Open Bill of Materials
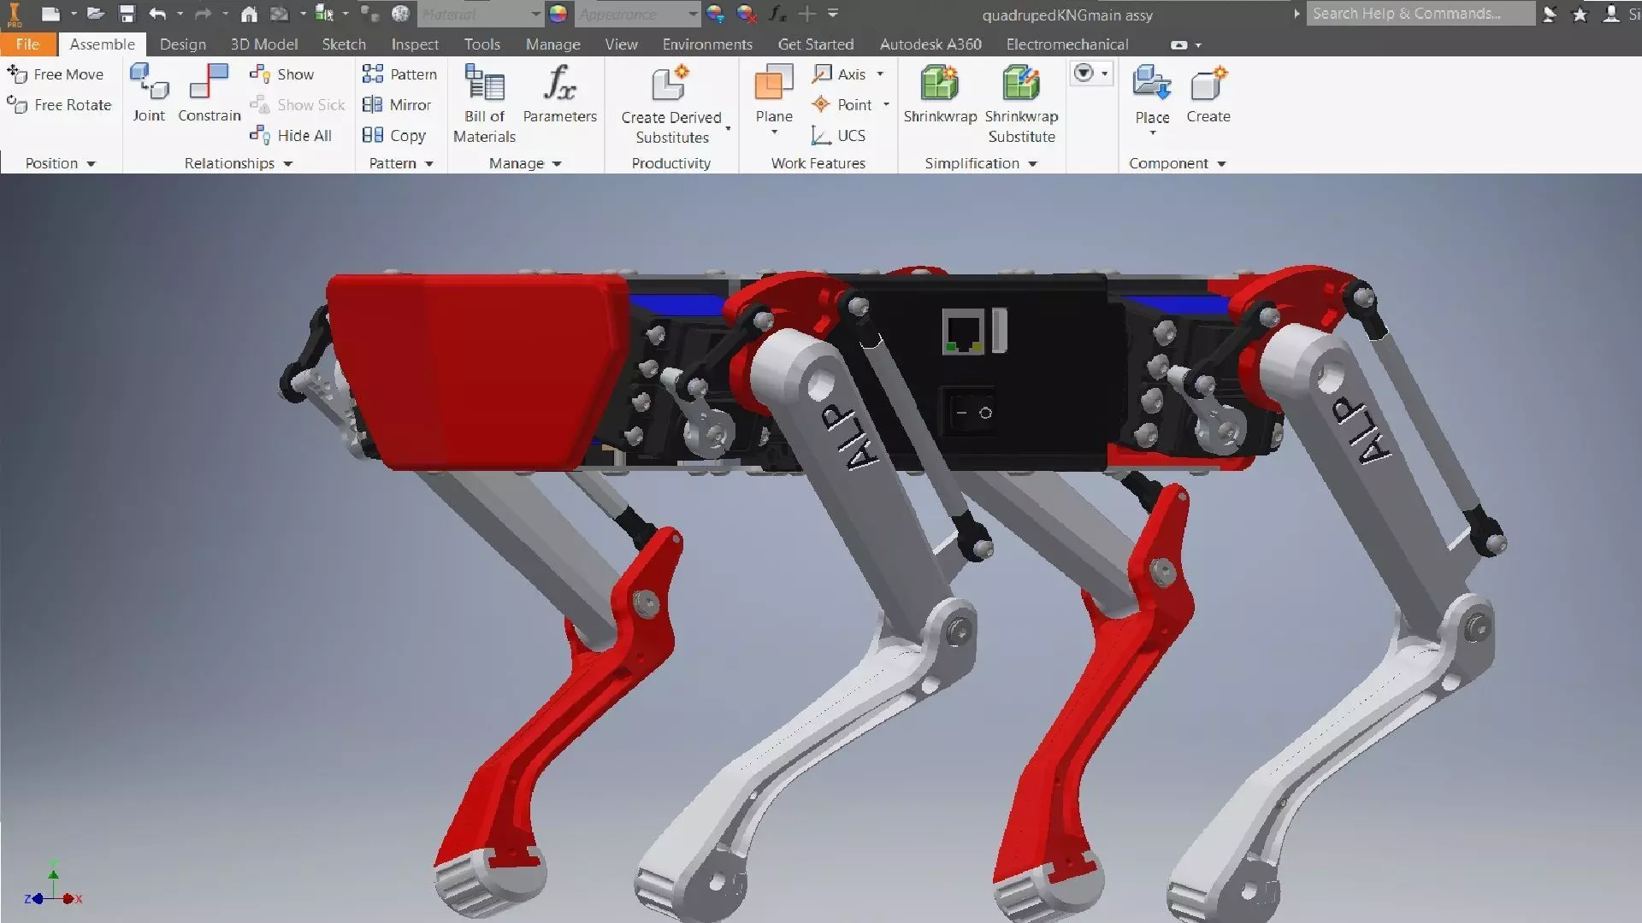1642x923 pixels. 484,84
